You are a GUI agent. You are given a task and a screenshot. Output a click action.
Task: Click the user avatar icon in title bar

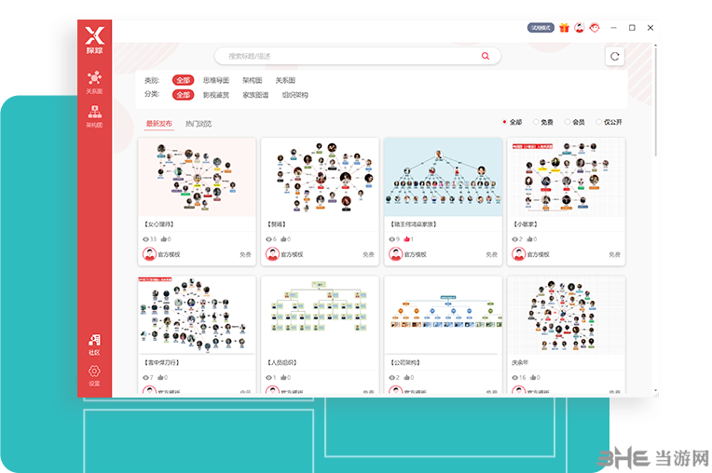[579, 28]
